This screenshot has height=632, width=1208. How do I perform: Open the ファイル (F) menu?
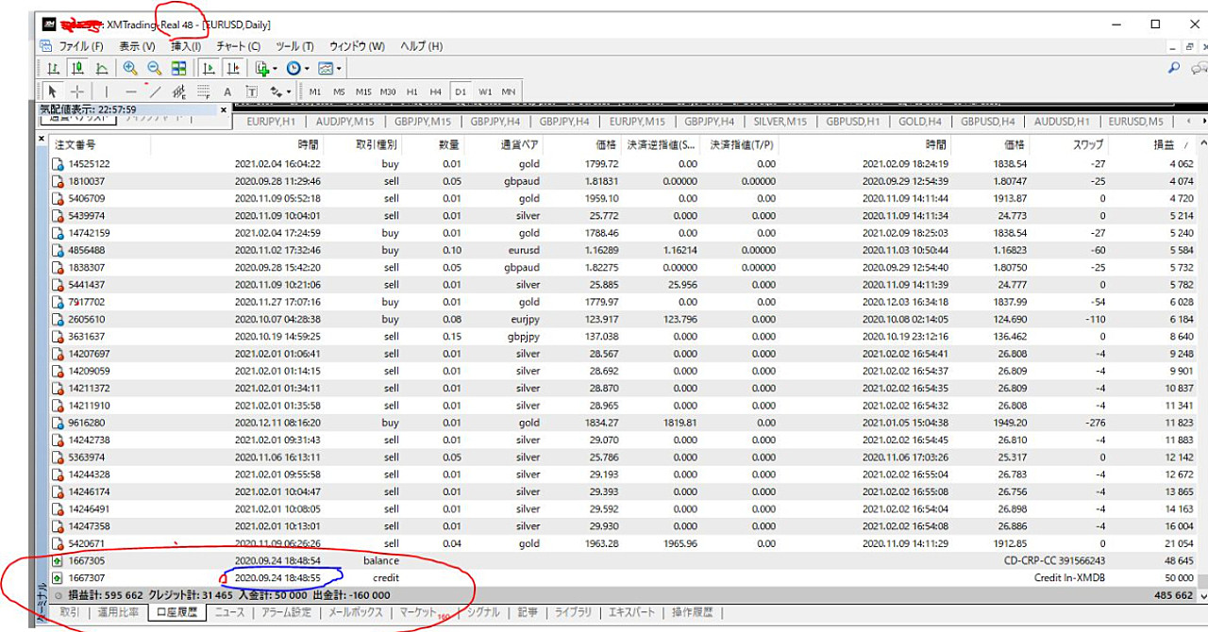[x=81, y=46]
